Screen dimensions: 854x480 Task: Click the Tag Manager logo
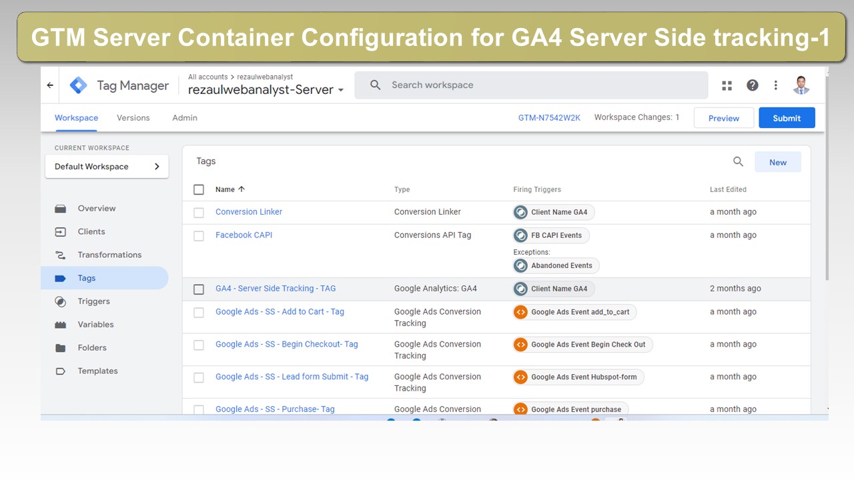[79, 85]
